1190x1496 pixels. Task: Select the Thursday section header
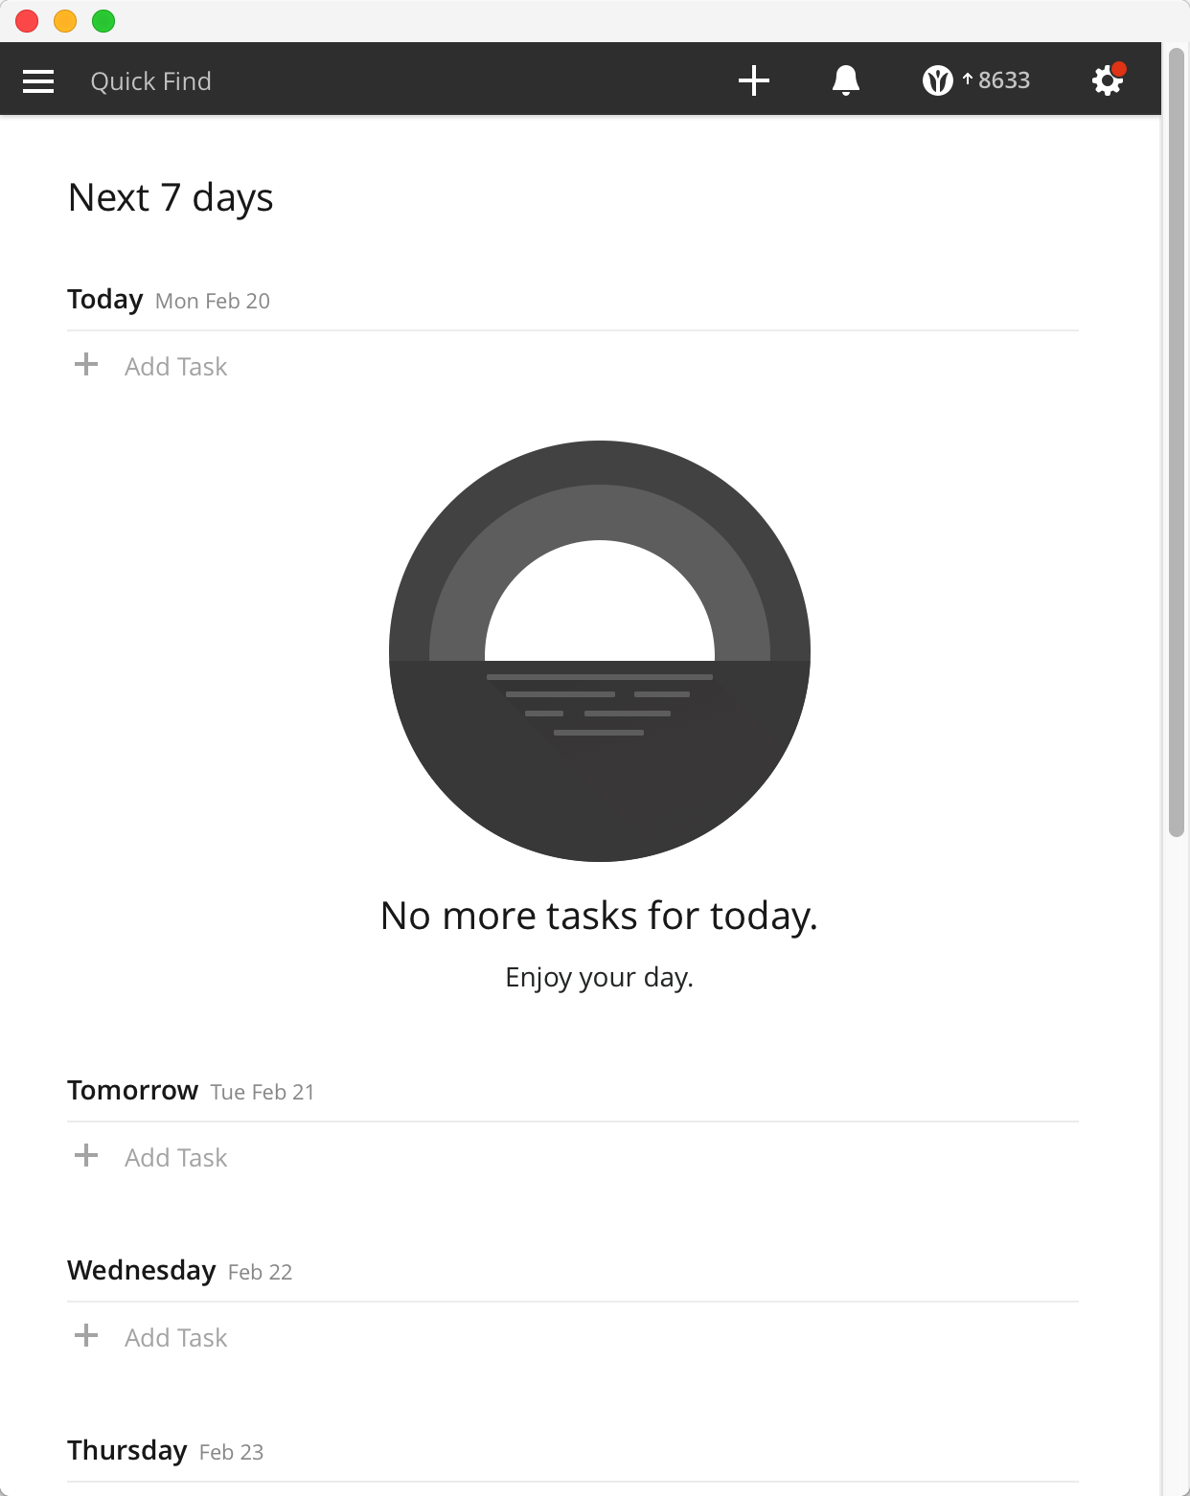click(x=127, y=1451)
